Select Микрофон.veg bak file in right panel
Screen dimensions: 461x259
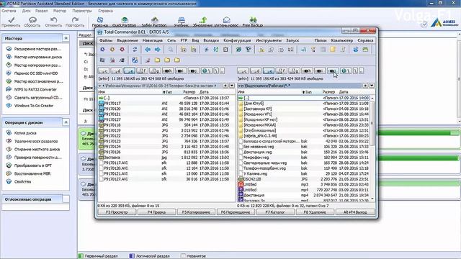click(x=304, y=158)
